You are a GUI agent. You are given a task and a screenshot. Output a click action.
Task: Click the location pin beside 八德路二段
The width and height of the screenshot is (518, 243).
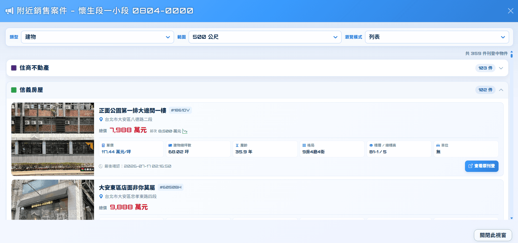tap(101, 119)
